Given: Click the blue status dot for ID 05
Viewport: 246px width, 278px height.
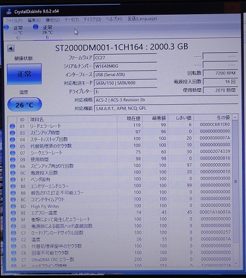Looking at the screenshot, I should pos(12,146).
